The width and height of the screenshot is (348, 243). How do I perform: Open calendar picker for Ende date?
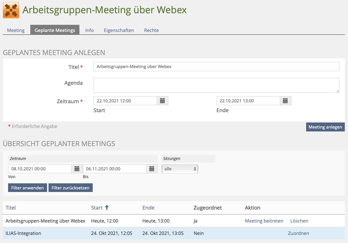(x=285, y=101)
